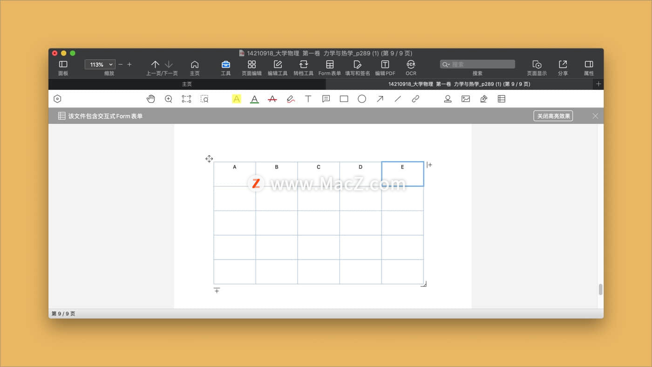Select table header cell C

point(319,174)
